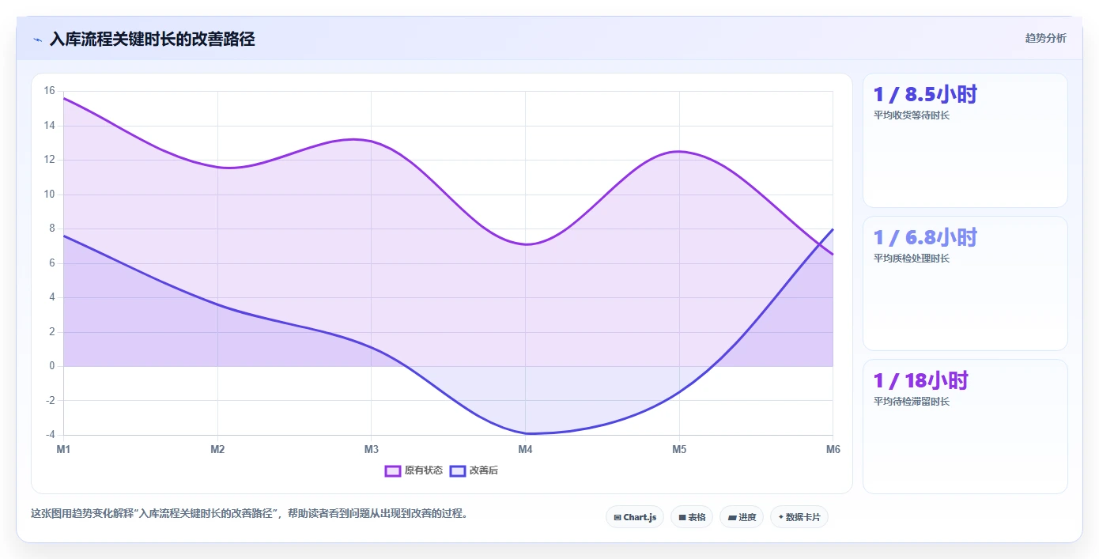Click the M1 x-axis label
The height and width of the screenshot is (559, 1099).
(63, 449)
